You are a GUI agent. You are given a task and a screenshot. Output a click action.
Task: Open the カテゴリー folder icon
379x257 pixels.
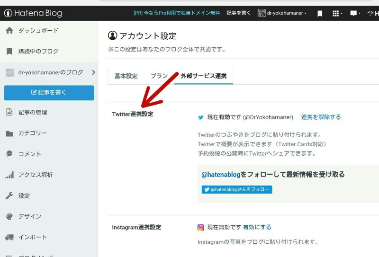pyautogui.click(x=9, y=133)
